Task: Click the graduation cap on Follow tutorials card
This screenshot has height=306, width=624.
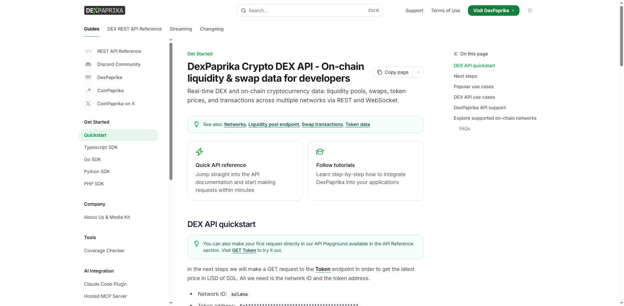Action: 320,152
